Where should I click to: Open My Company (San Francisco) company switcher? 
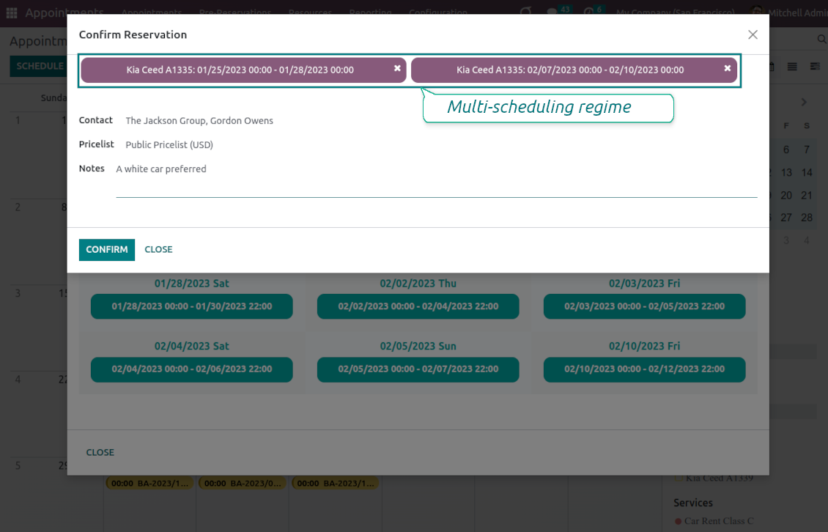pos(675,12)
